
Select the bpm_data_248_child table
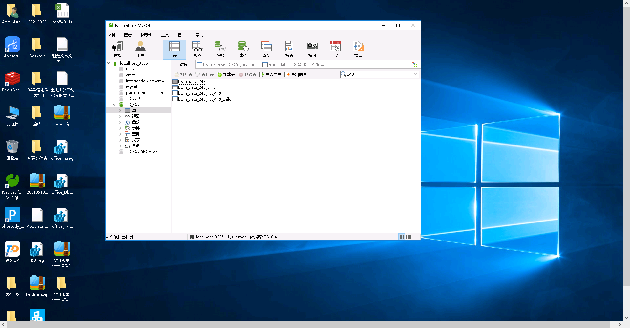197,87
